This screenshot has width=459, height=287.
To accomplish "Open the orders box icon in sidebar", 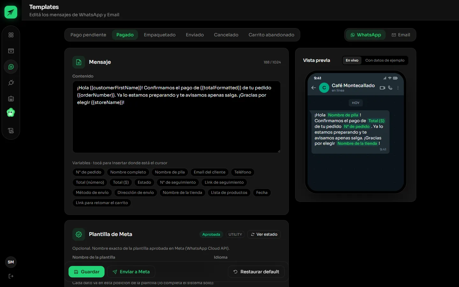I will [11, 51].
